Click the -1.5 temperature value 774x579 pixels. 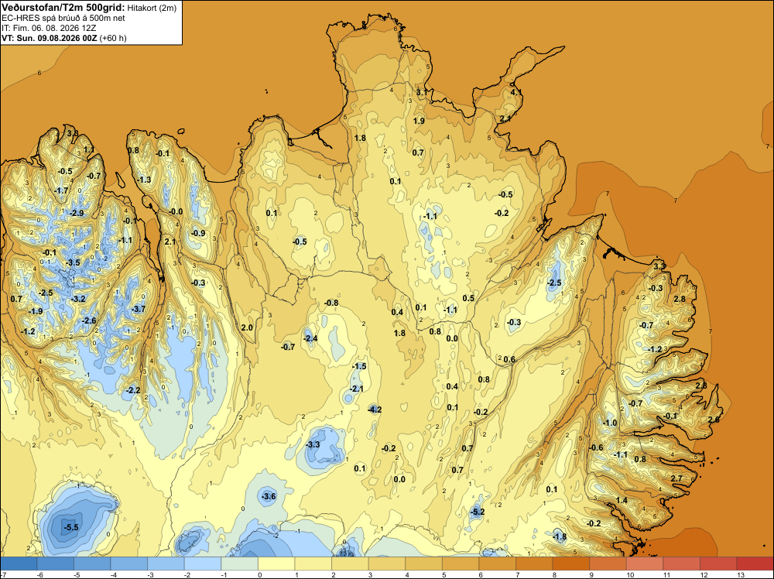[359, 366]
